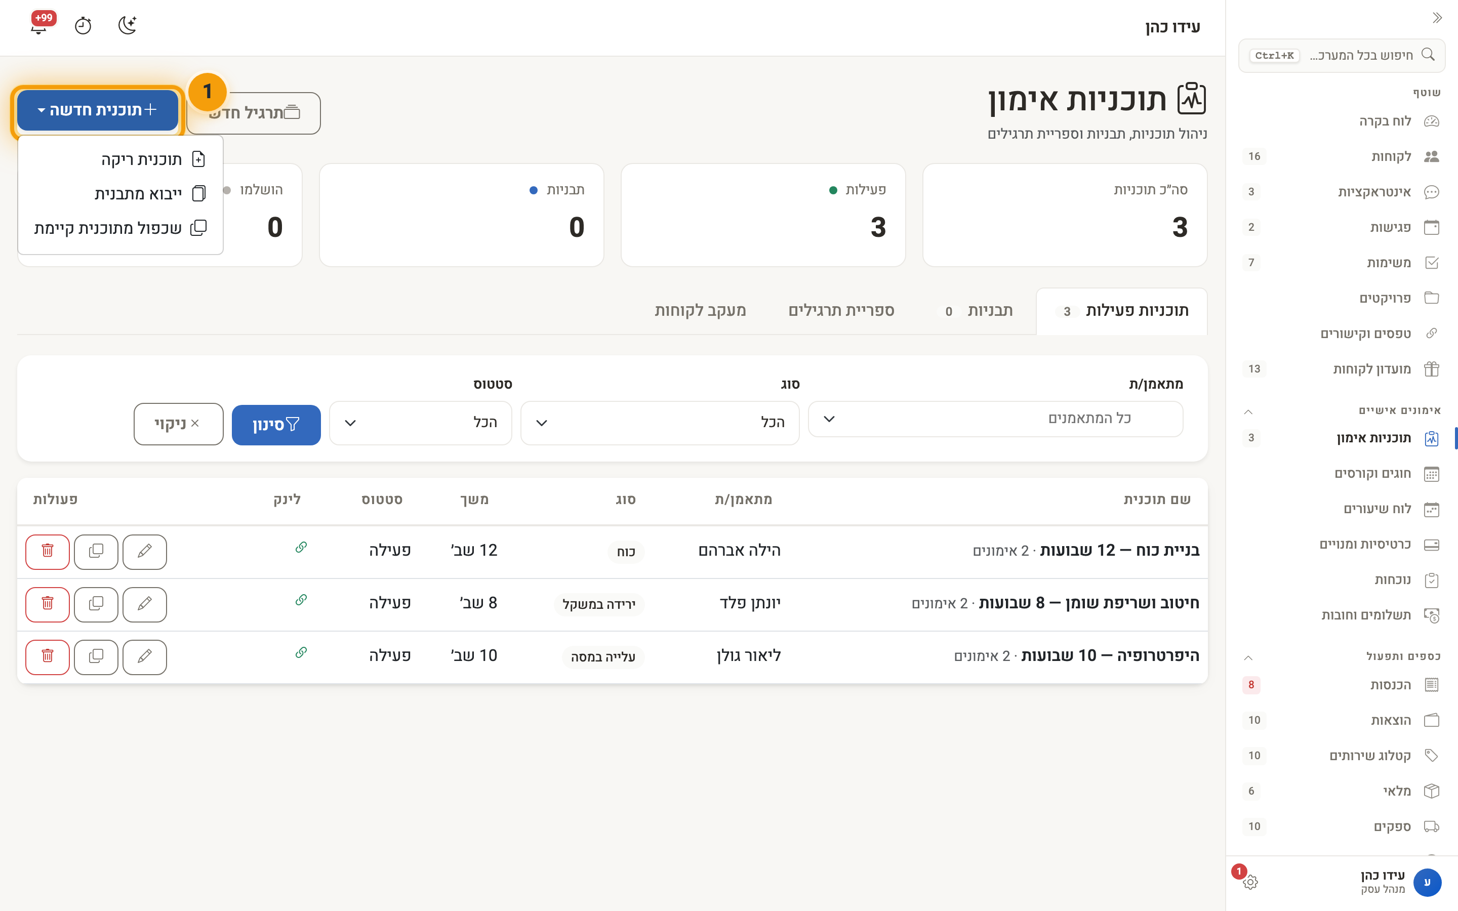Collapse the כספים ותפעול section
Image resolution: width=1458 pixels, height=911 pixels.
point(1248,657)
